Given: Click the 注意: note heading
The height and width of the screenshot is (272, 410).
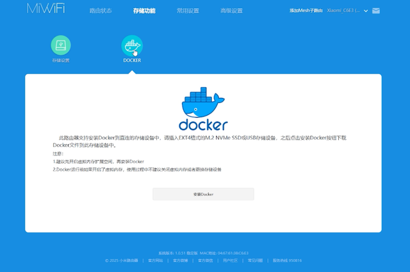Looking at the screenshot, I should coord(58,154).
